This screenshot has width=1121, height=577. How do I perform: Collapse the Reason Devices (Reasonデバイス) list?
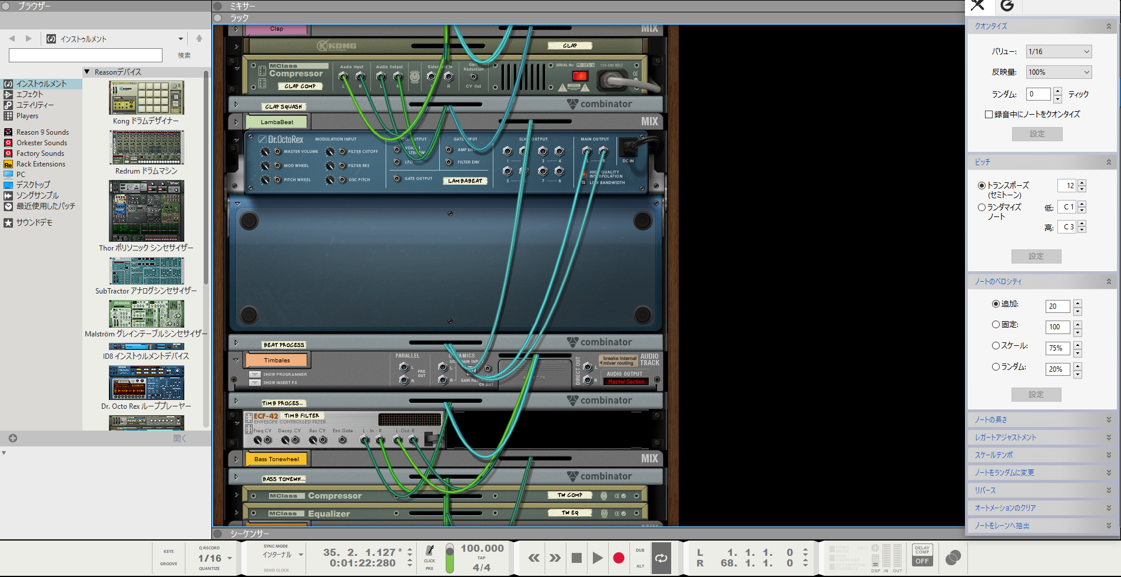tap(87, 72)
